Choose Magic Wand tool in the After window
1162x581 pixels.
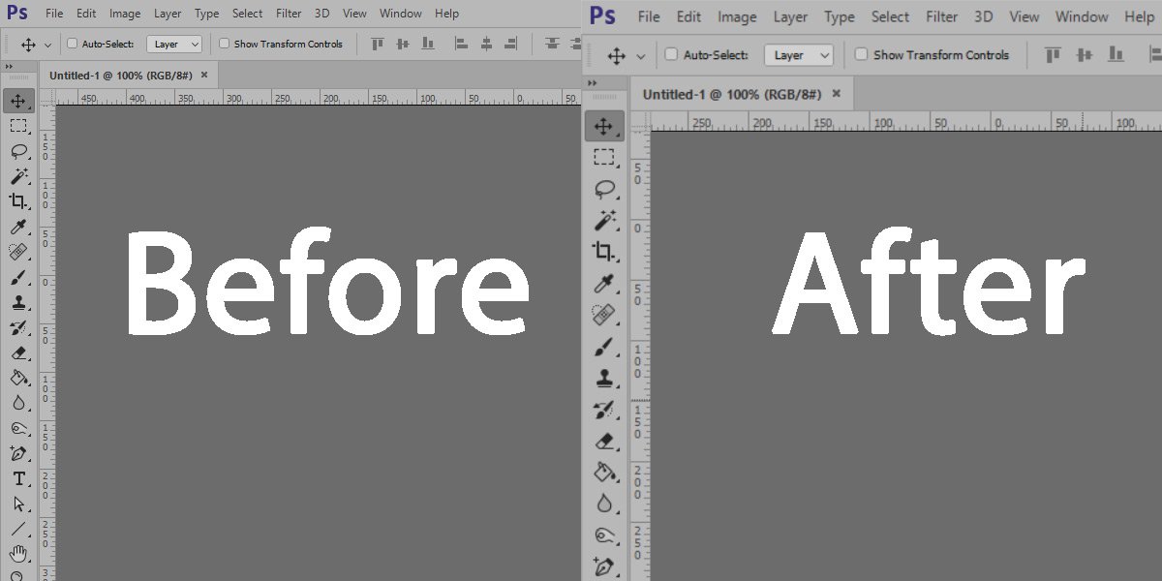click(604, 220)
